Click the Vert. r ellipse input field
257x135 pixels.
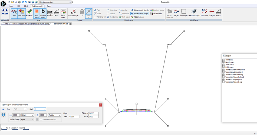point(74,117)
